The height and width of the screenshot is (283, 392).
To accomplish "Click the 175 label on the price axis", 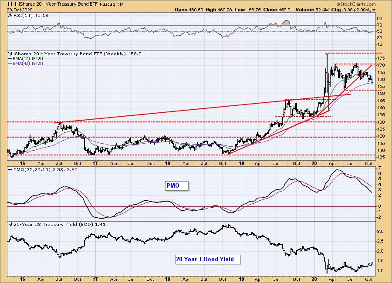I will [x=381, y=58].
